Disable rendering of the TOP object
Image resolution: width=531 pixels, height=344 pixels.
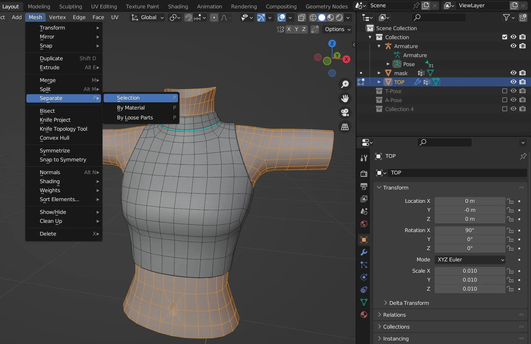(523, 82)
